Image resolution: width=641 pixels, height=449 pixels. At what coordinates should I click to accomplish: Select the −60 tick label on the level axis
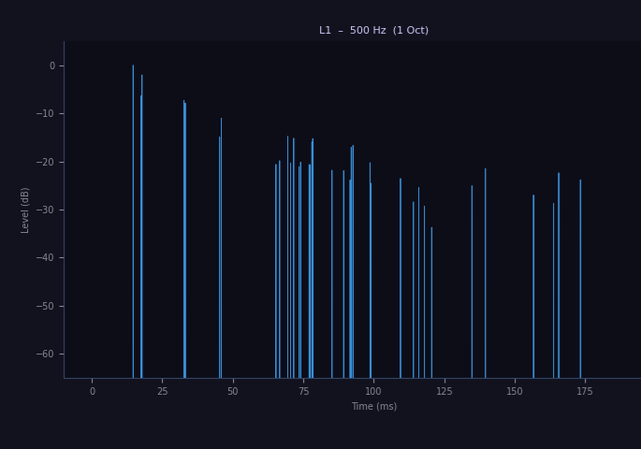pos(45,354)
